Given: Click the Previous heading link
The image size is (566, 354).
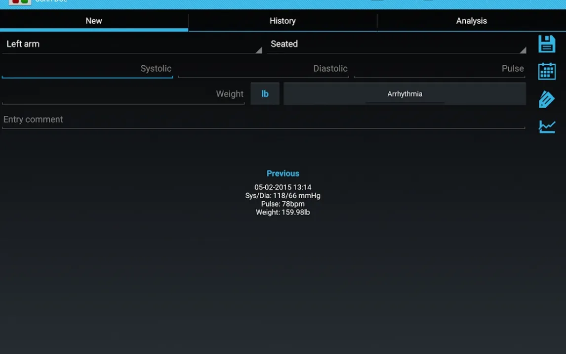Looking at the screenshot, I should [x=283, y=174].
